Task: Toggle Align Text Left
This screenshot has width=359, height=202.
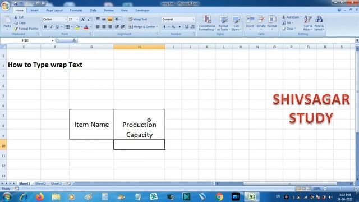Action: tap(98, 27)
